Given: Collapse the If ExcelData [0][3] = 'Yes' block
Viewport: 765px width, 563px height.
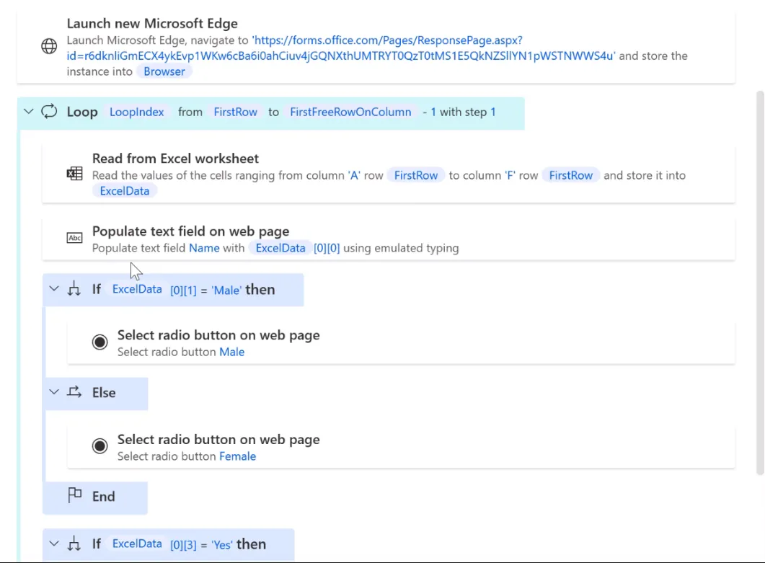Looking at the screenshot, I should pyautogui.click(x=54, y=544).
